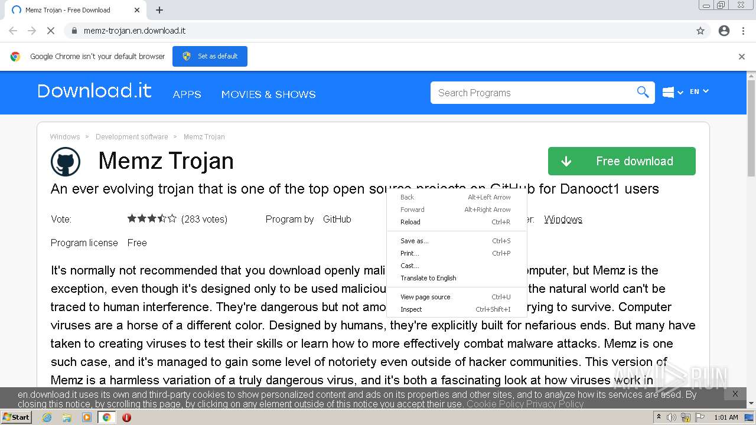756x425 pixels.
Task: Open the Cookie Policy link
Action: tap(495, 404)
